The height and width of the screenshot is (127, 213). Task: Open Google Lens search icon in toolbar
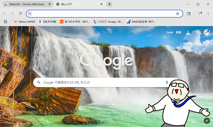tap(189, 14)
